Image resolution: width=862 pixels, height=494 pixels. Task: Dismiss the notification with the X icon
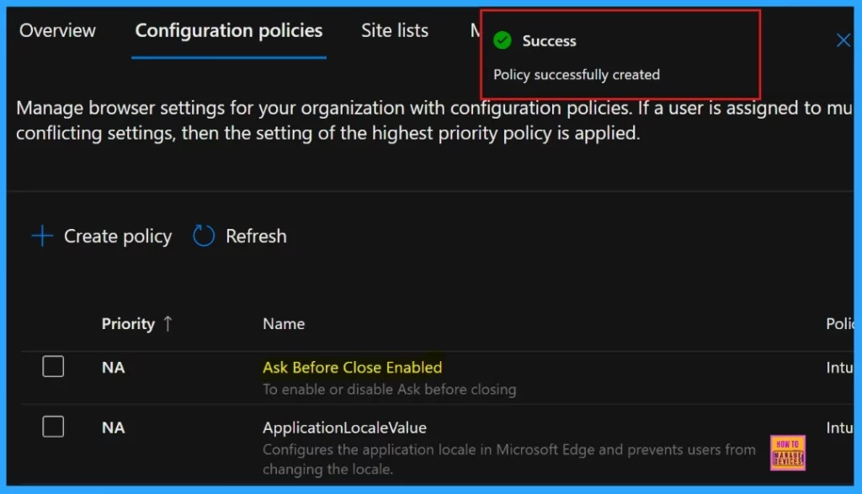click(843, 40)
